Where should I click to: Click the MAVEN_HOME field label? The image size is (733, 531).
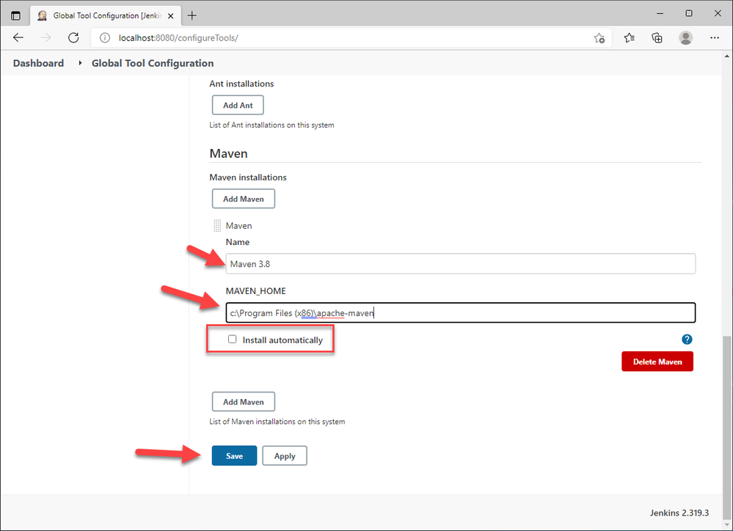(256, 290)
